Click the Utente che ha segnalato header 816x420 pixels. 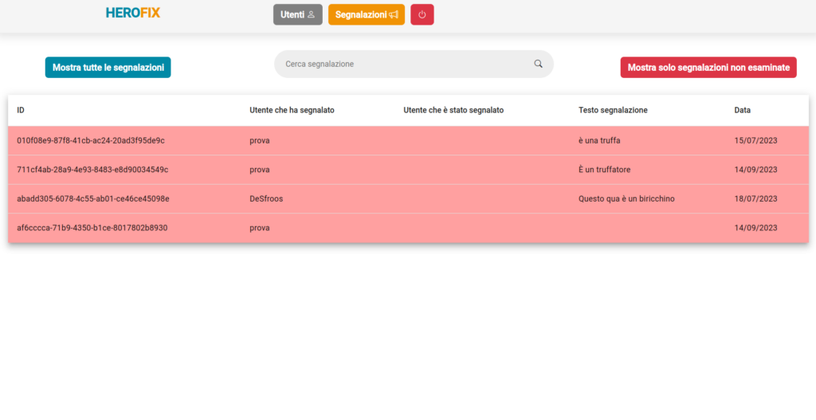292,110
